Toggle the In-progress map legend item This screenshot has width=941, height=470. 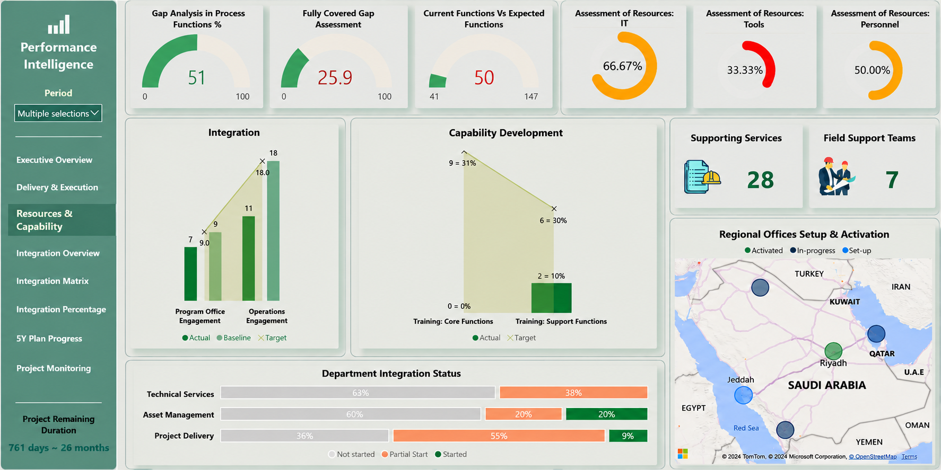[x=813, y=251]
